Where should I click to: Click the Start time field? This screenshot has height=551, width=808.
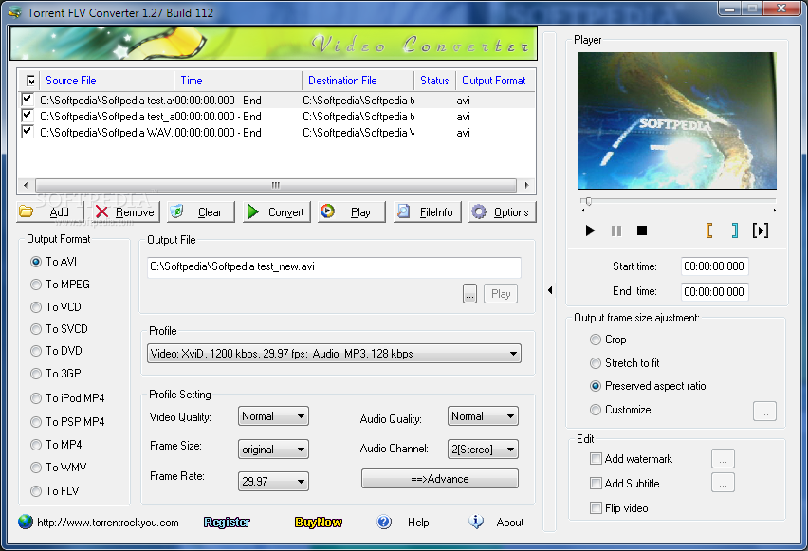714,266
